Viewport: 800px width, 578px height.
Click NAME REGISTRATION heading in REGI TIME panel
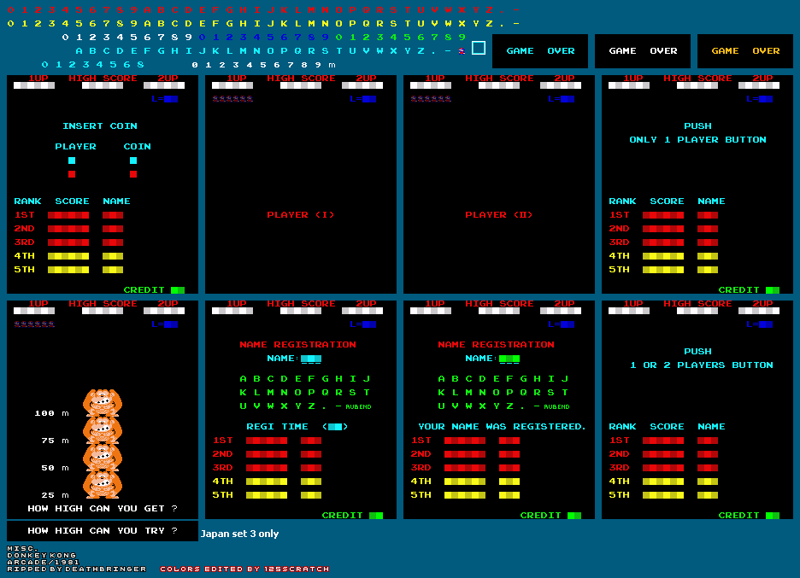[298, 345]
